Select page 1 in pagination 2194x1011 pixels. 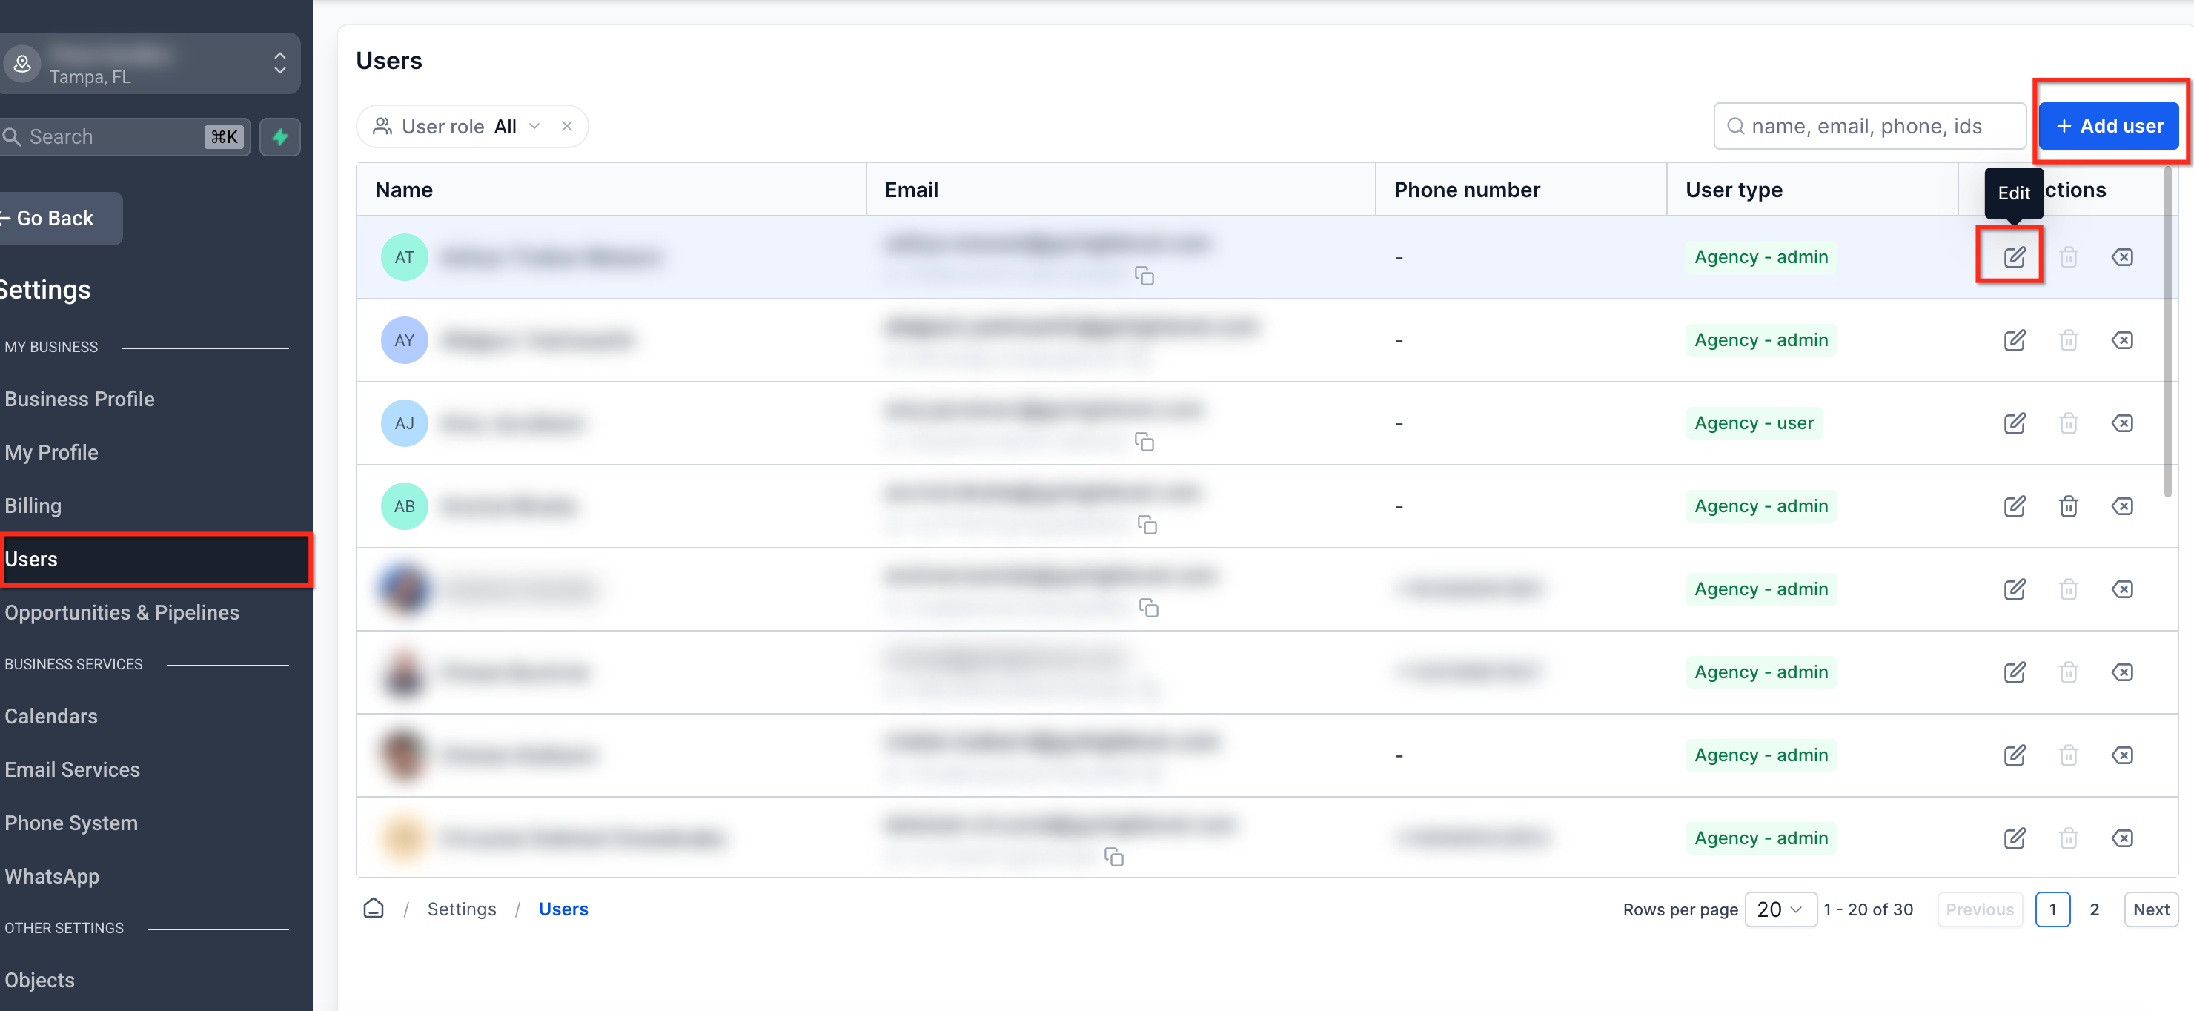(2052, 909)
